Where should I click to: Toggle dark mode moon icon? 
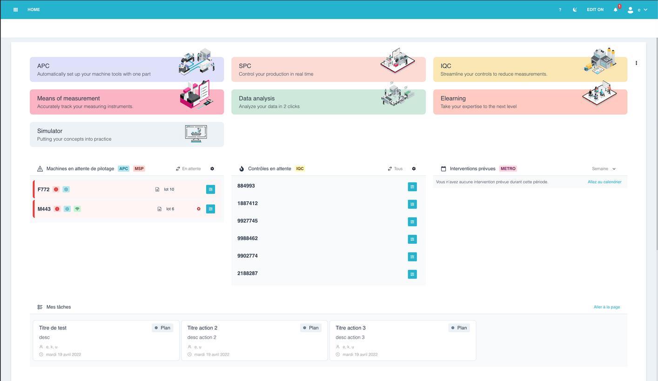575,9
